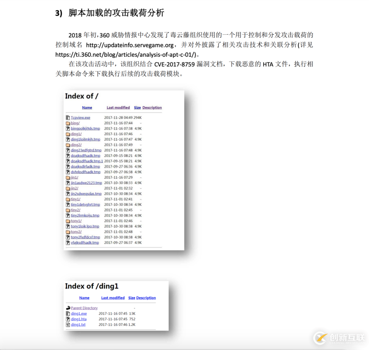This screenshot has width=369, height=350.
Task: Click the Description column header
Action: click(x=152, y=107)
